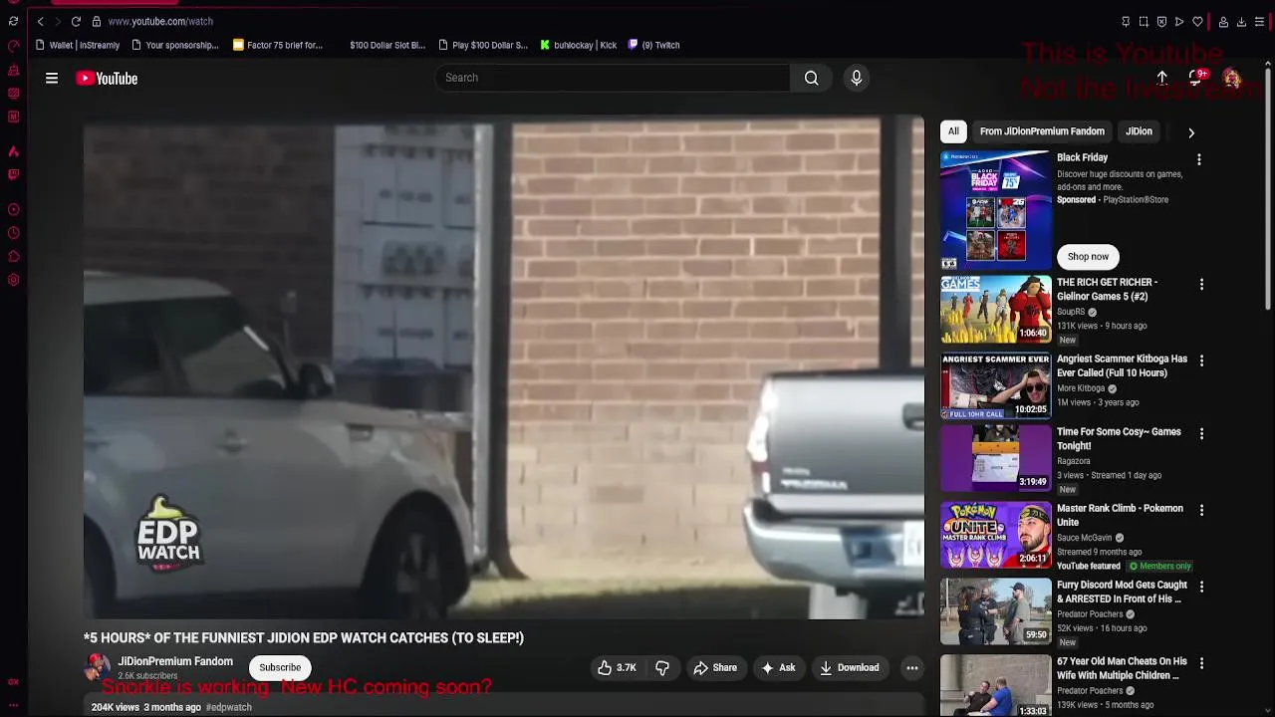Click the browser pin icon in toolbar

pos(1126,21)
